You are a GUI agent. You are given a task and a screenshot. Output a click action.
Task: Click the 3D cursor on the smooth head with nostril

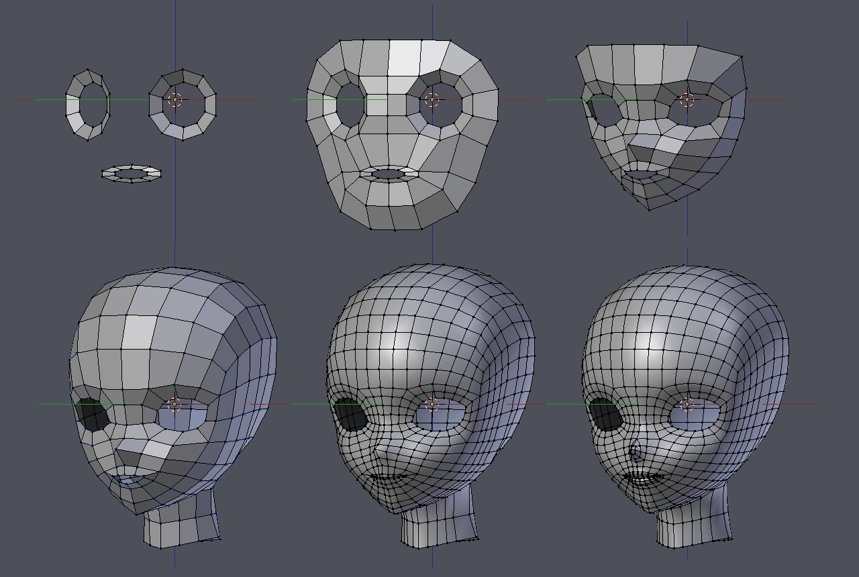pos(687,404)
